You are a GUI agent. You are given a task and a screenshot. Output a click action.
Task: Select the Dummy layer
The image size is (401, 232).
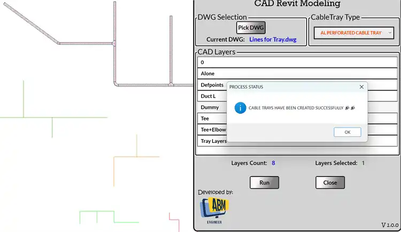[x=211, y=107]
